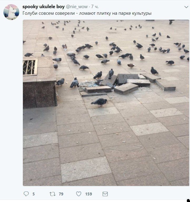Send tweet via direct message envelope icon

(x=105, y=194)
